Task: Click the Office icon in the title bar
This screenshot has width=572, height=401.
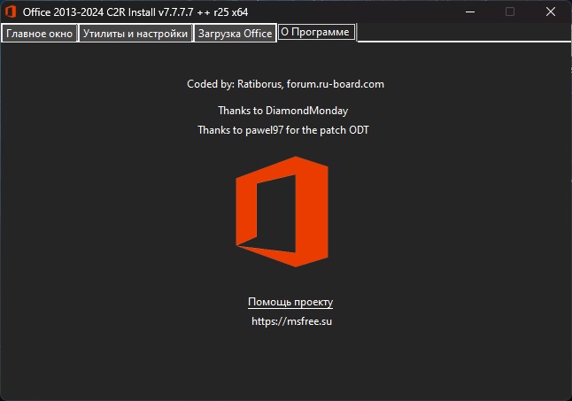Action: click(11, 12)
